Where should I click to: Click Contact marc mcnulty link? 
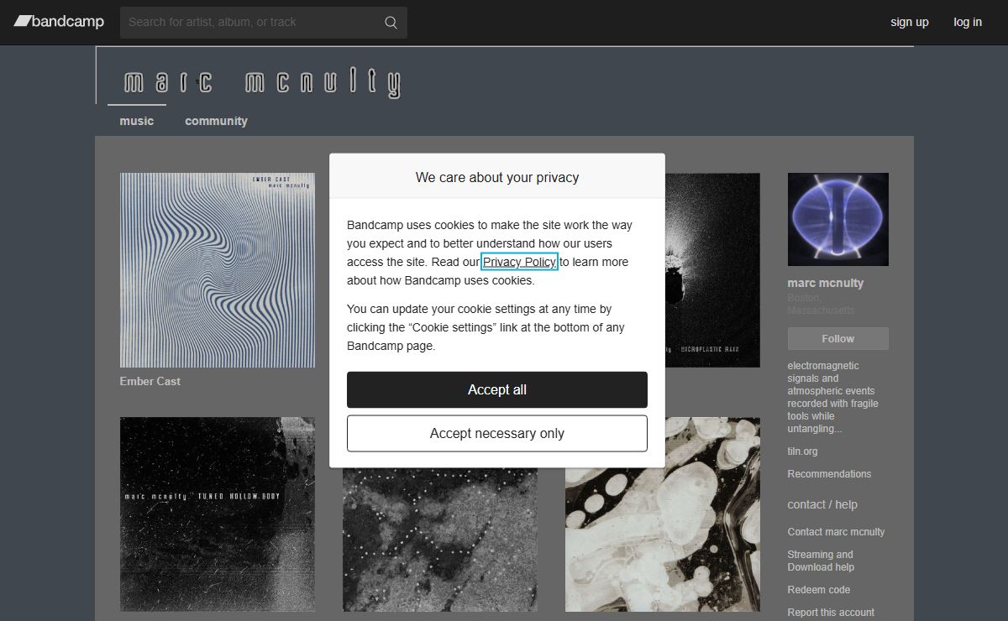[836, 532]
